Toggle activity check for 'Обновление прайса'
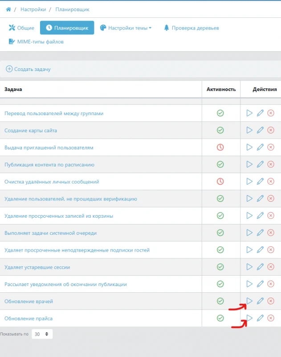This screenshot has width=281, height=357. click(220, 318)
